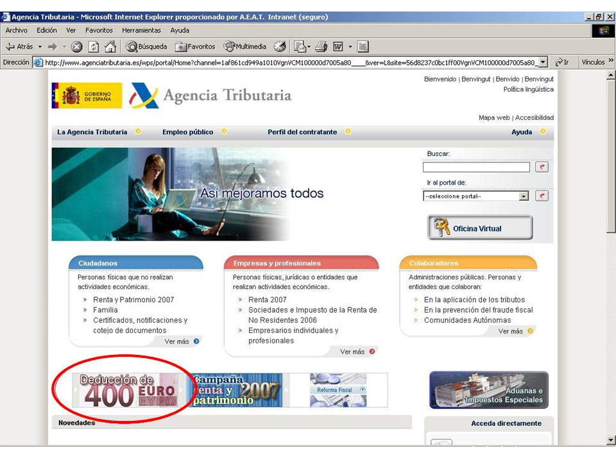Open Empresarios individuales y profesionales link
This screenshot has width=616, height=462.
293,336
